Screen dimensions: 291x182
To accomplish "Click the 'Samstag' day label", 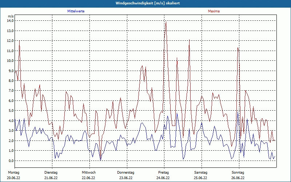I will point(201,173).
